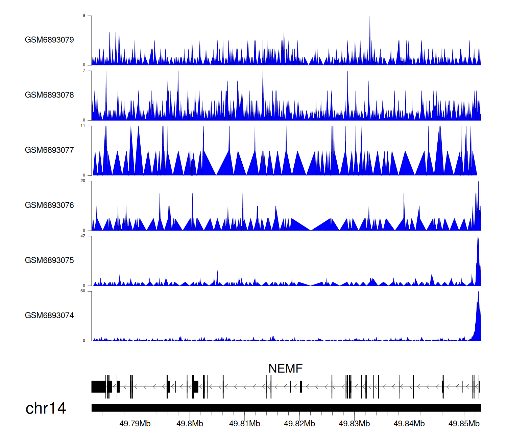
Task: Click the NEMF gene name
Action: (285, 368)
